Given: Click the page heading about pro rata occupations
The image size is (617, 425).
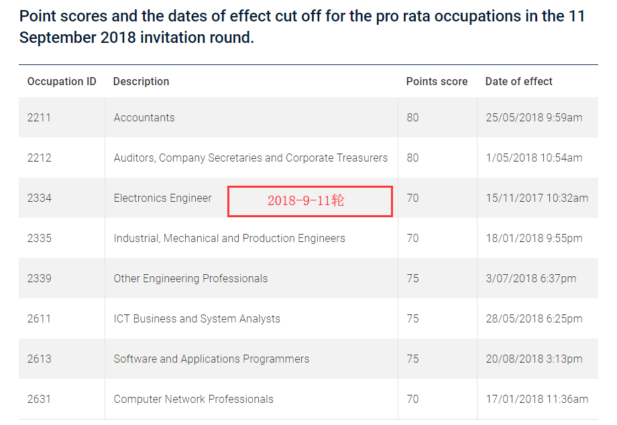Looking at the screenshot, I should 302,26.
